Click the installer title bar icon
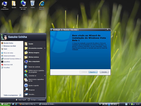 pyautogui.click(x=51, y=30)
